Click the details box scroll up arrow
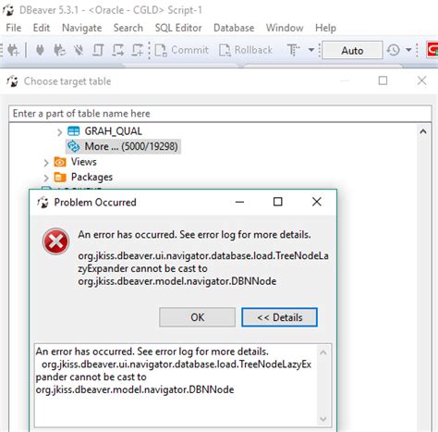Screen dimensions: 438x432 tap(323, 352)
